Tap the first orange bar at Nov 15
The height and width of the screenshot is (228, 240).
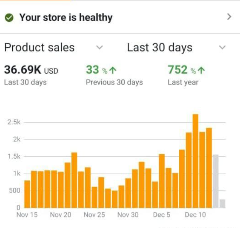point(27,194)
